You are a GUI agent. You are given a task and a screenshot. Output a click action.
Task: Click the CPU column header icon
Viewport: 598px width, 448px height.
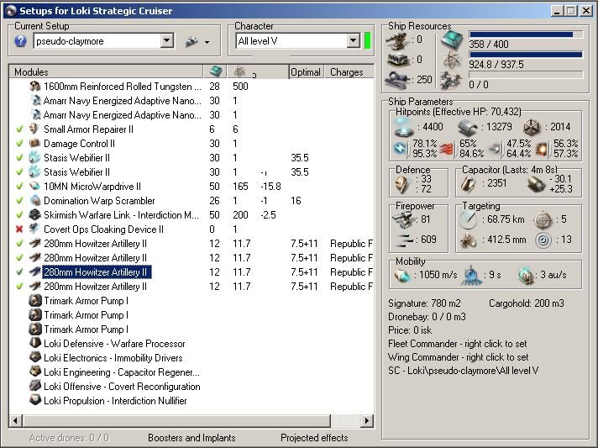[216, 71]
